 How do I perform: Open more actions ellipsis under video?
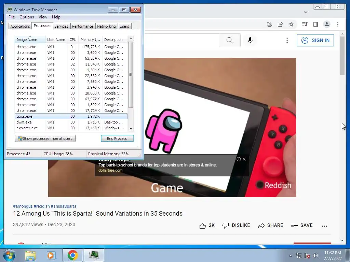pos(324,226)
